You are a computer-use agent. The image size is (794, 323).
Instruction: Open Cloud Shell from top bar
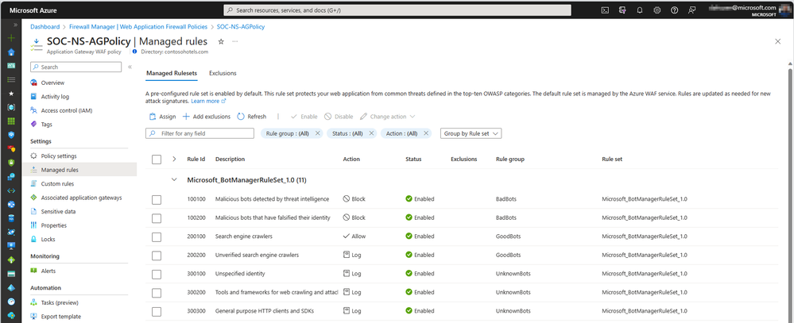coord(605,10)
